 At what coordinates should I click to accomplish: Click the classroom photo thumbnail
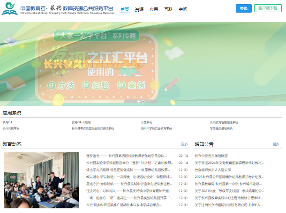41,180
